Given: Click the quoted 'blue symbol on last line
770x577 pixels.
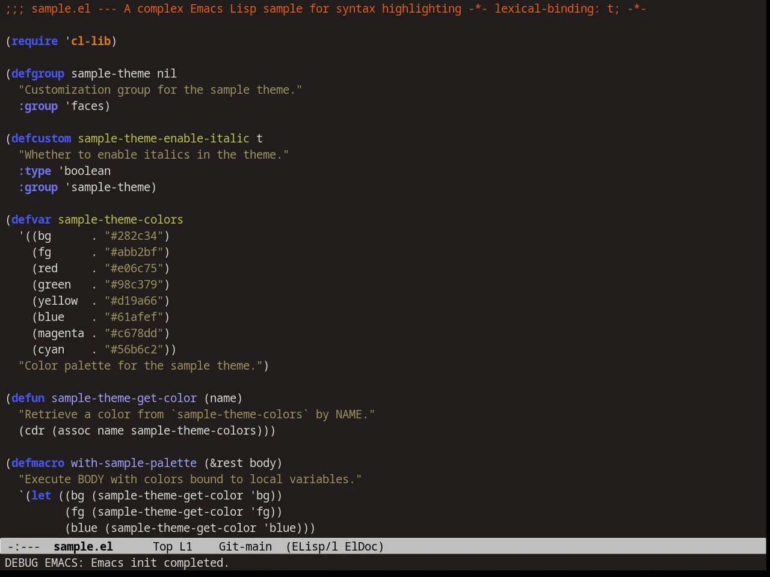Looking at the screenshot, I should (x=279, y=528).
